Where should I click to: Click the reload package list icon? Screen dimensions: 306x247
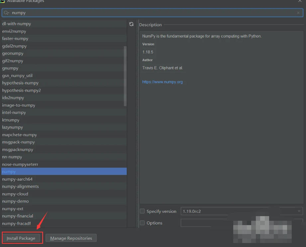point(132,24)
